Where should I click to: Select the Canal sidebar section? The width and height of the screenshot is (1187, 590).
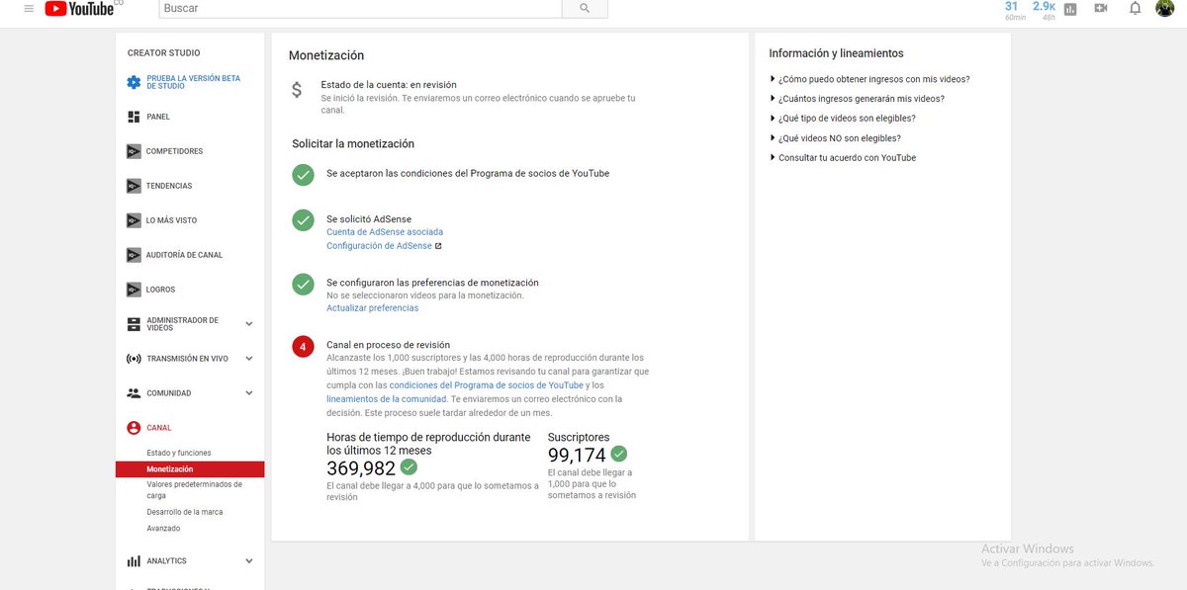(x=159, y=428)
